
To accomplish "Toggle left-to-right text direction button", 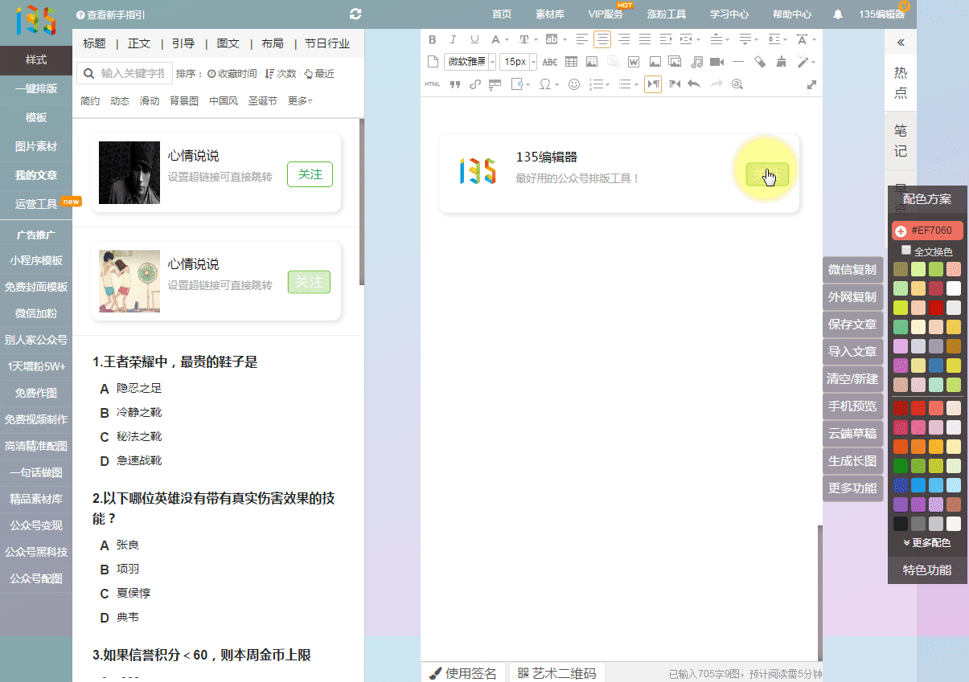I will [x=653, y=84].
